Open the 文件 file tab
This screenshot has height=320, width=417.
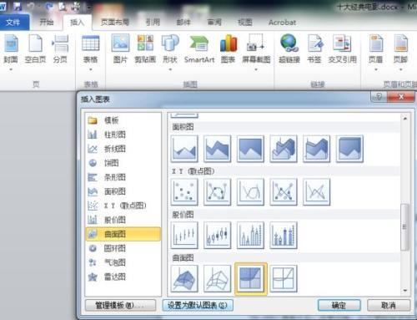point(14,23)
